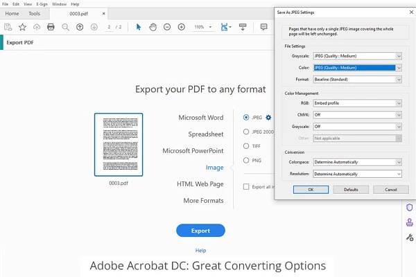Select the JPEG radio button
Screen dimensions: 416x277
tap(246, 118)
